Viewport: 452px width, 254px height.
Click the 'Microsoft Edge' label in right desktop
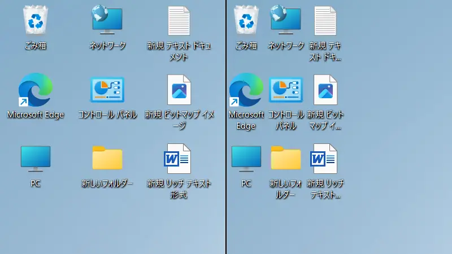point(246,120)
